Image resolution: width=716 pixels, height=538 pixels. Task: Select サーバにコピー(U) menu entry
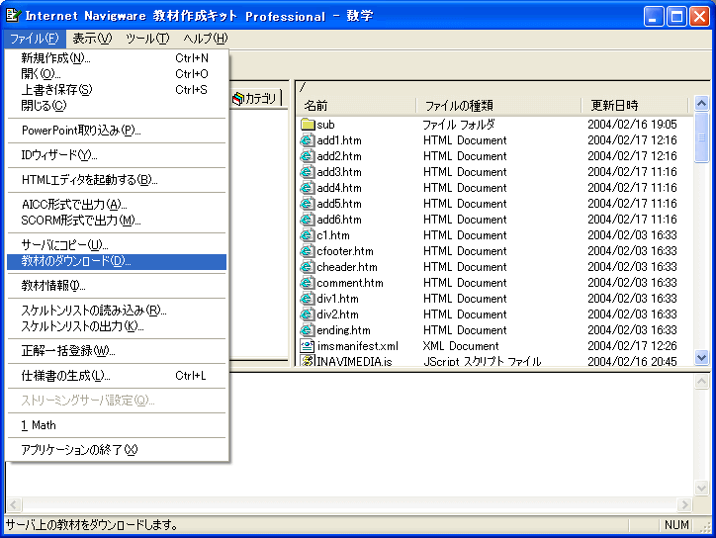click(117, 245)
